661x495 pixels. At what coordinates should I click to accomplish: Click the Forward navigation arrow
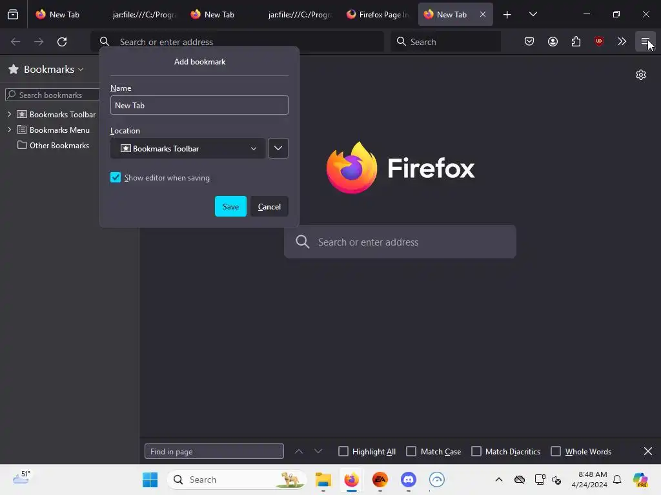(x=39, y=42)
